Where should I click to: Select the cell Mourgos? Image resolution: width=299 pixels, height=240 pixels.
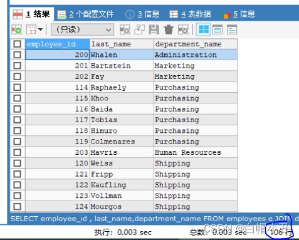click(122, 207)
